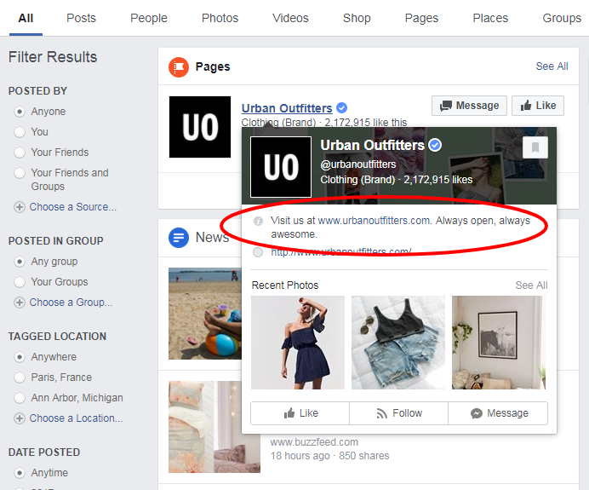This screenshot has width=589, height=490.
Task: Switch to the All tab
Action: 26,18
